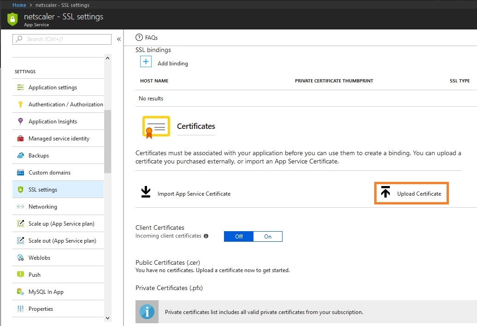The image size is (477, 326).
Task: Click the WebJobs gear icon
Action: pos(20,258)
